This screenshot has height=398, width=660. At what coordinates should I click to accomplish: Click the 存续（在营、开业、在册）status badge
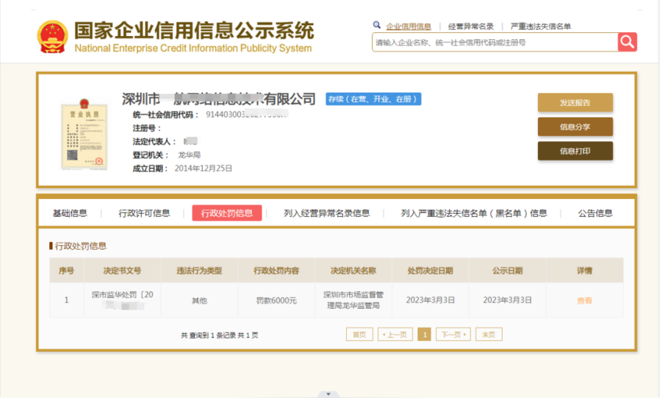click(x=373, y=99)
